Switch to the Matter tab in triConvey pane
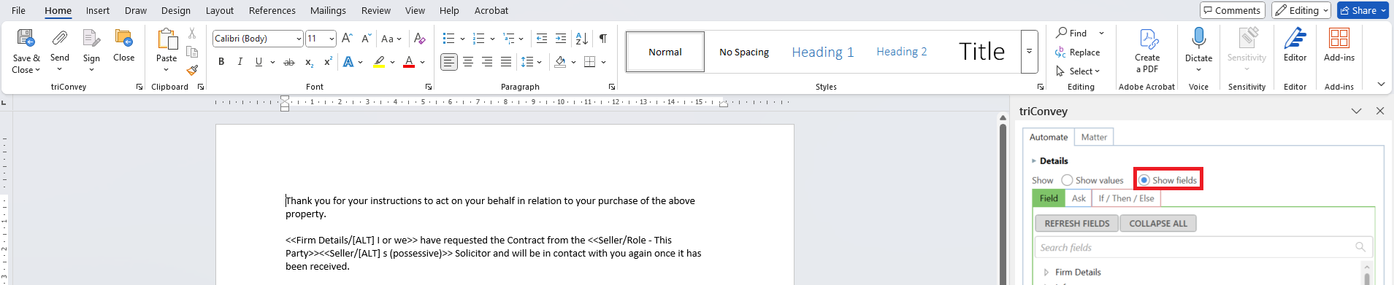This screenshot has width=1394, height=285. [x=1094, y=137]
